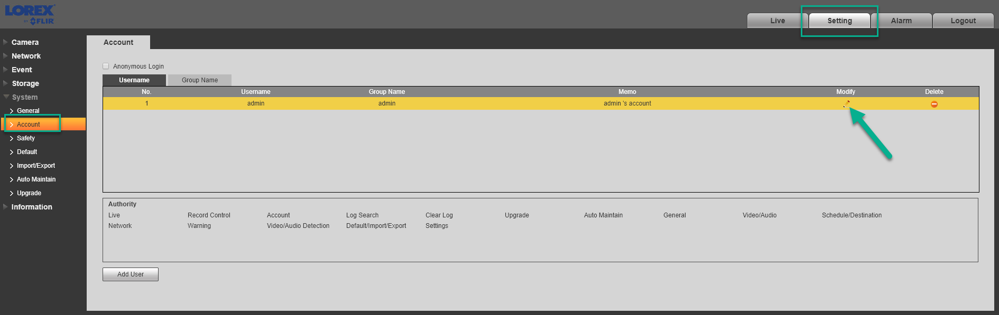Open the Alarm tab
Image resolution: width=999 pixels, height=315 pixels.
(901, 21)
